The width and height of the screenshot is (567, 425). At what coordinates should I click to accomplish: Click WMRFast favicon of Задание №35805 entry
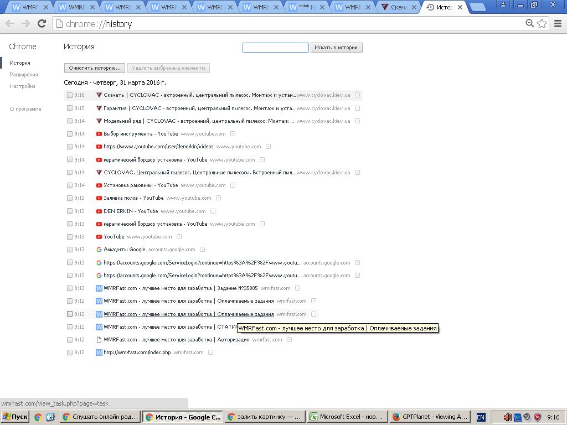[x=99, y=288]
